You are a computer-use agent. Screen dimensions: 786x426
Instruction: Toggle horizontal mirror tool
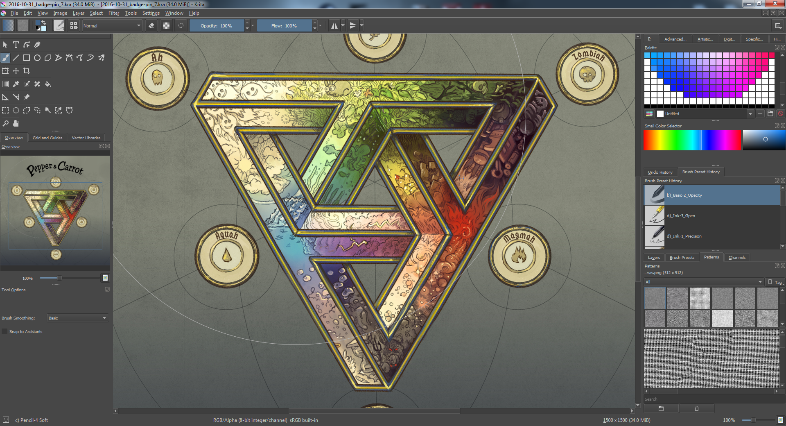(x=334, y=25)
